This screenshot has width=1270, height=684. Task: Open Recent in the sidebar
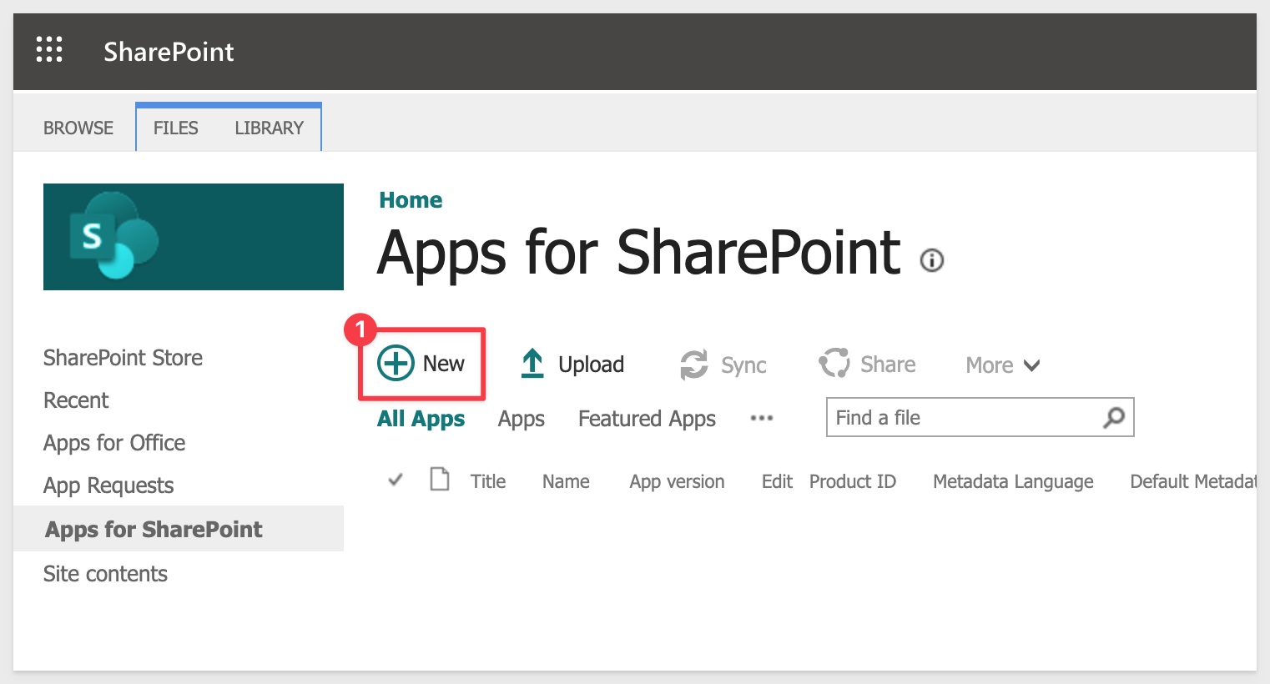[76, 400]
